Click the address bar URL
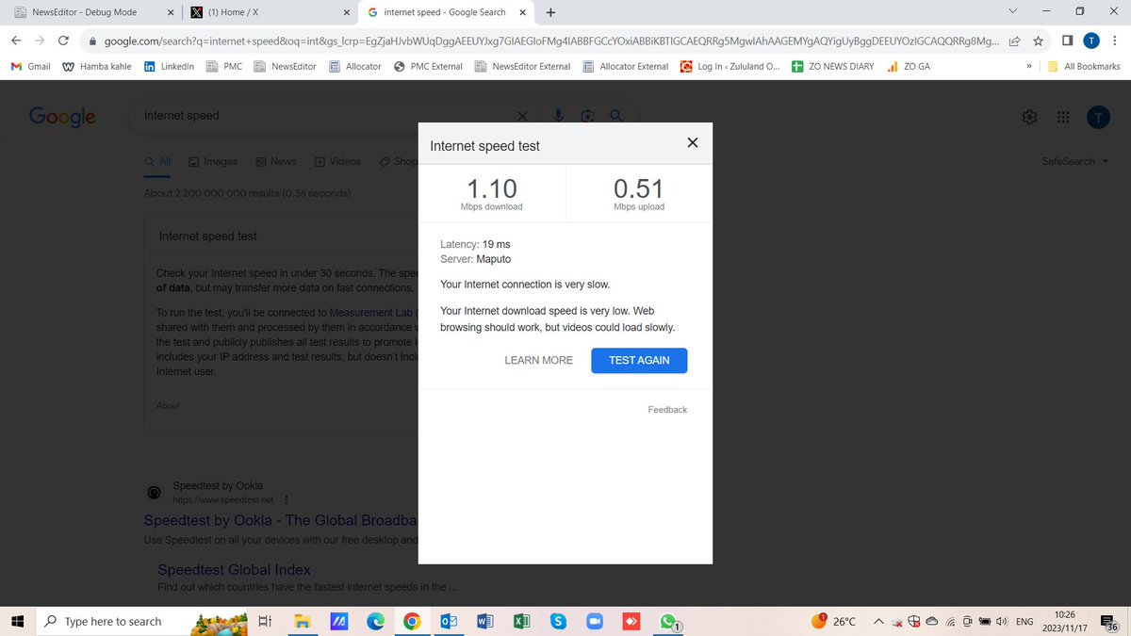The image size is (1131, 636). 550,41
